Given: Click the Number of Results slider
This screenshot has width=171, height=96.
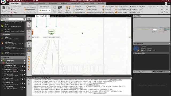Looking at the screenshot, I should tap(30, 10).
